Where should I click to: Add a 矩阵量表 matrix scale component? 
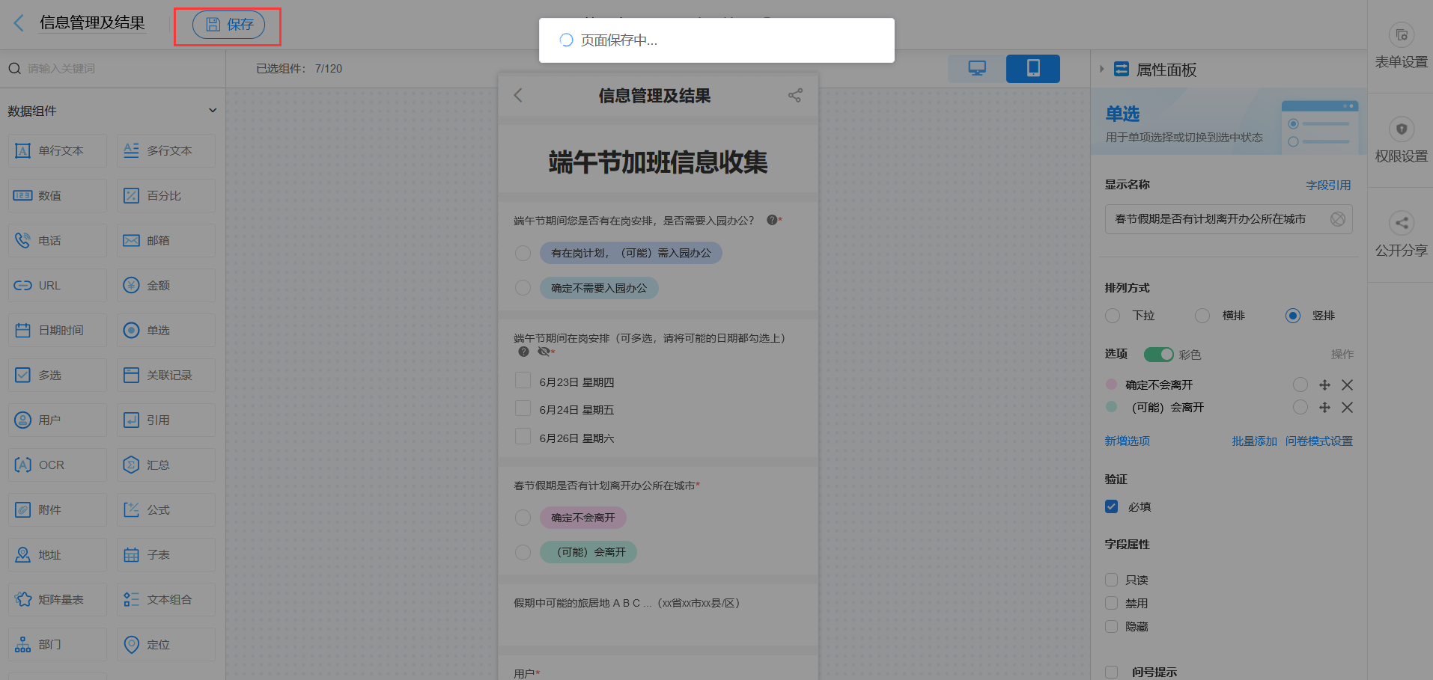(56, 599)
